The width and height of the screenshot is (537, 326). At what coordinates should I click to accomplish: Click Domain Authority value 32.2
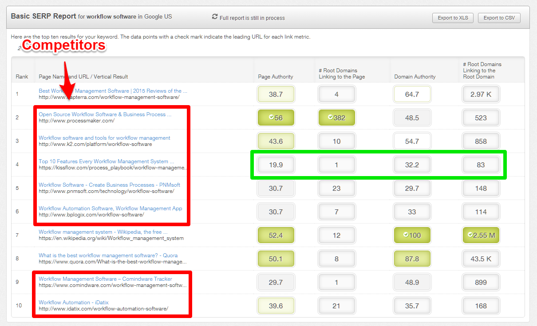(412, 165)
